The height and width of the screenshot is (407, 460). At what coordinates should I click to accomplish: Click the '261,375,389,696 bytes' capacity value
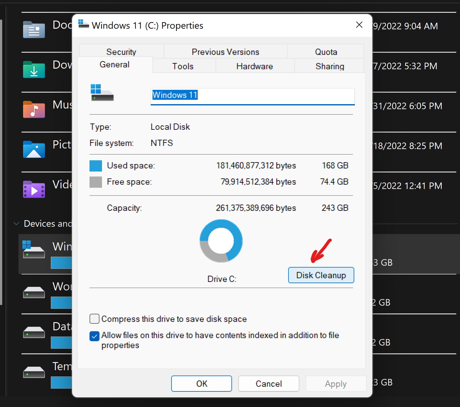256,208
